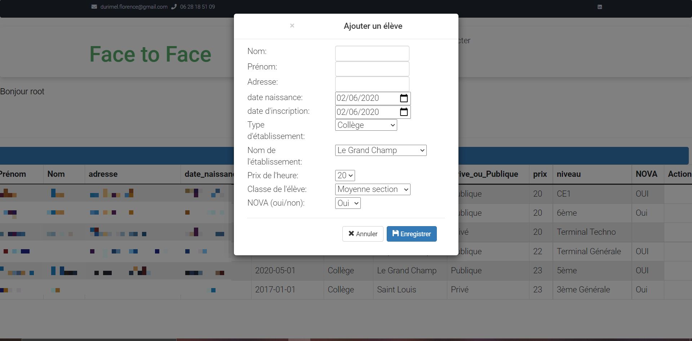The width and height of the screenshot is (692, 341).
Task: Click the niveau column header
Action: 568,174
